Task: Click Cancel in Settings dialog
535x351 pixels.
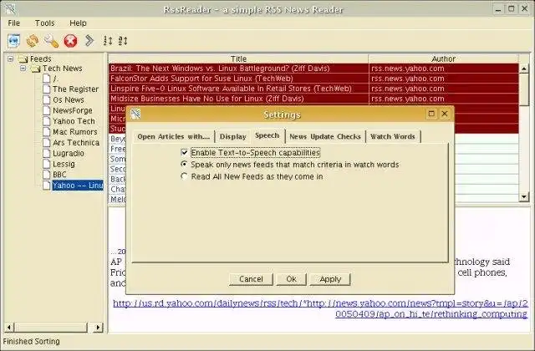Action: [251, 279]
